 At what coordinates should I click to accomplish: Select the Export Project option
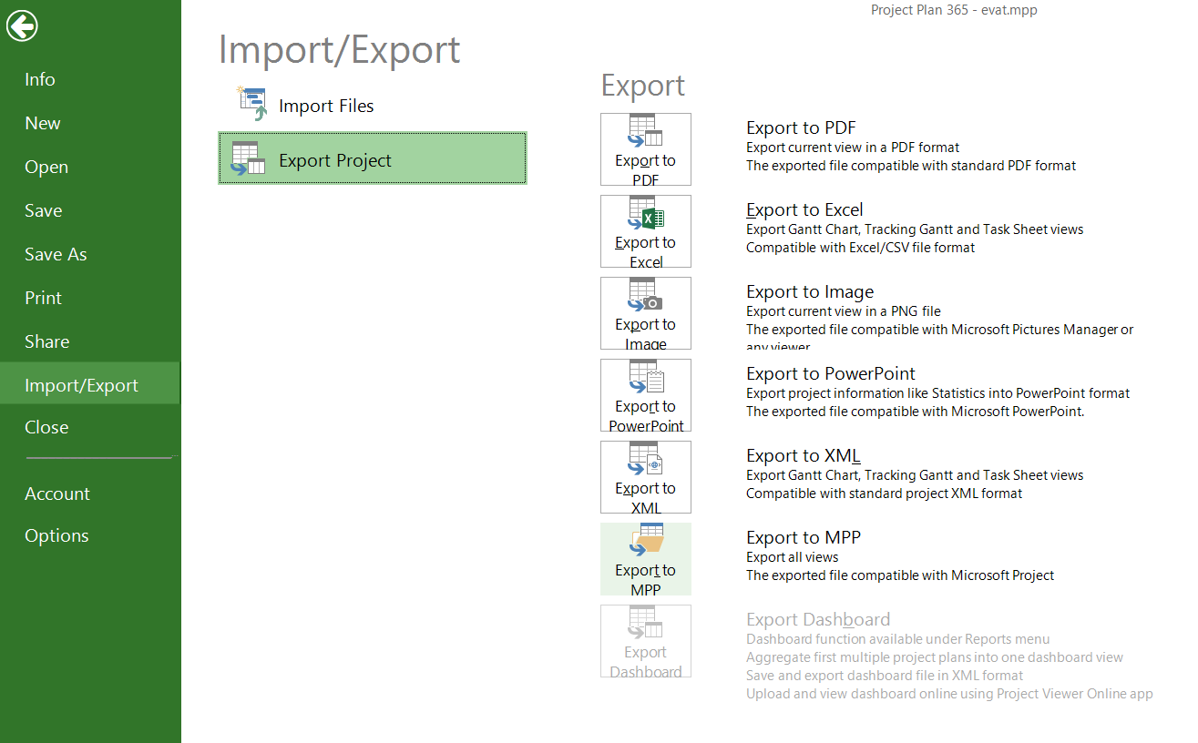tap(373, 158)
